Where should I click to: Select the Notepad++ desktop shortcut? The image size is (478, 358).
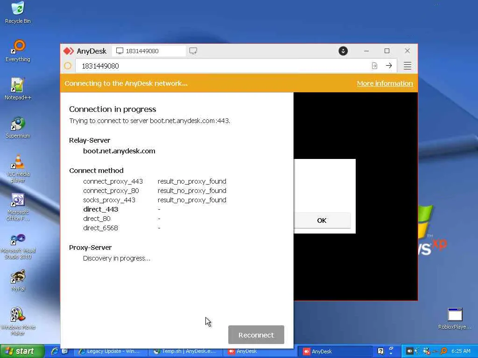[x=18, y=89]
